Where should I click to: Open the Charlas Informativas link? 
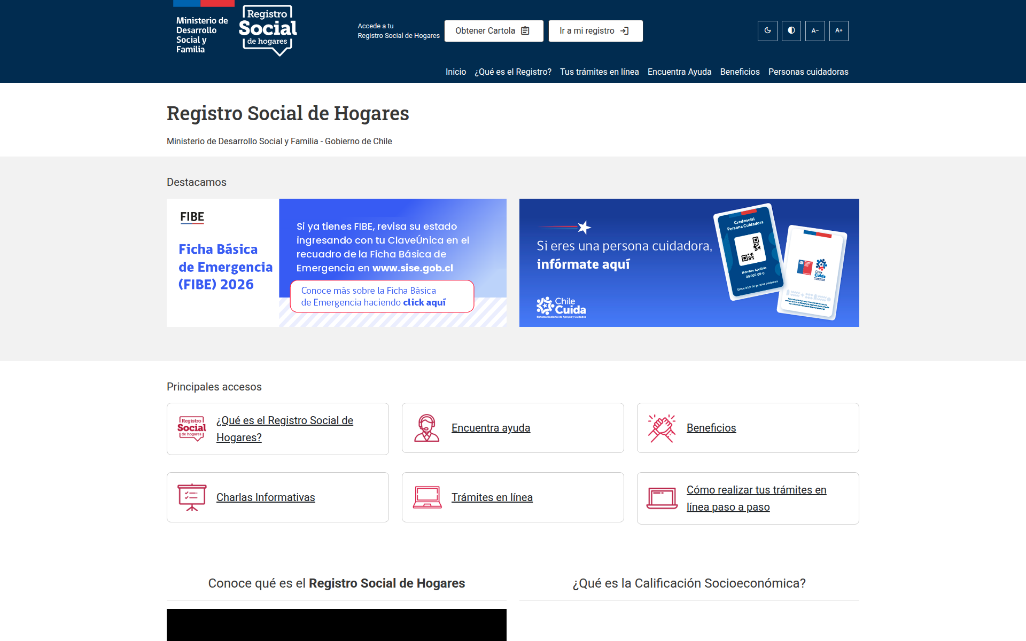click(x=266, y=497)
